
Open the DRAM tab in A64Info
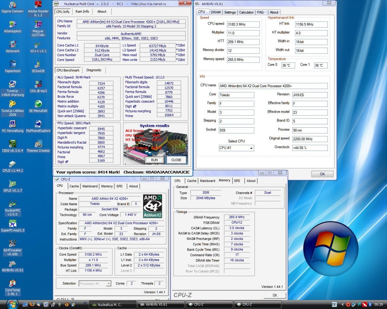[x=215, y=12]
